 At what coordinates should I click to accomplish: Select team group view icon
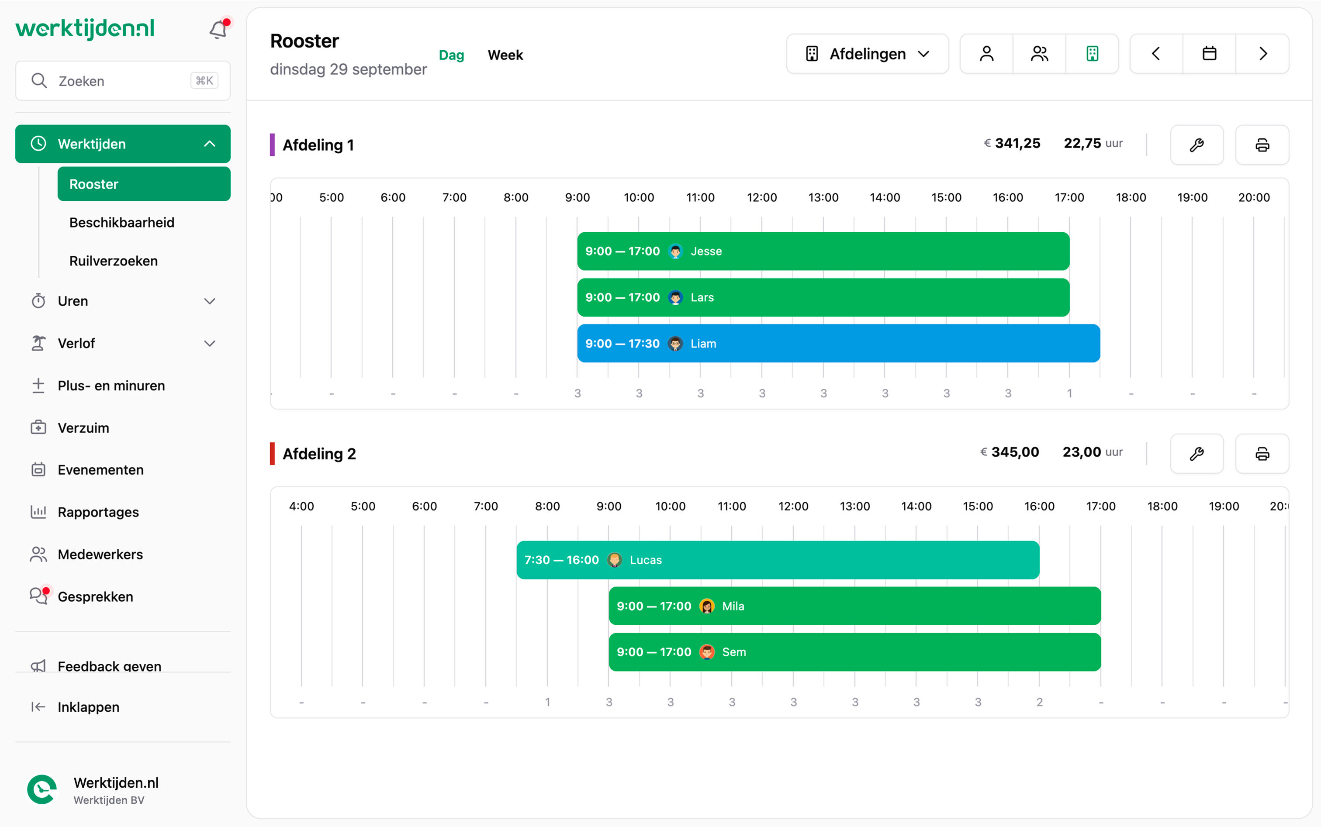(1039, 54)
